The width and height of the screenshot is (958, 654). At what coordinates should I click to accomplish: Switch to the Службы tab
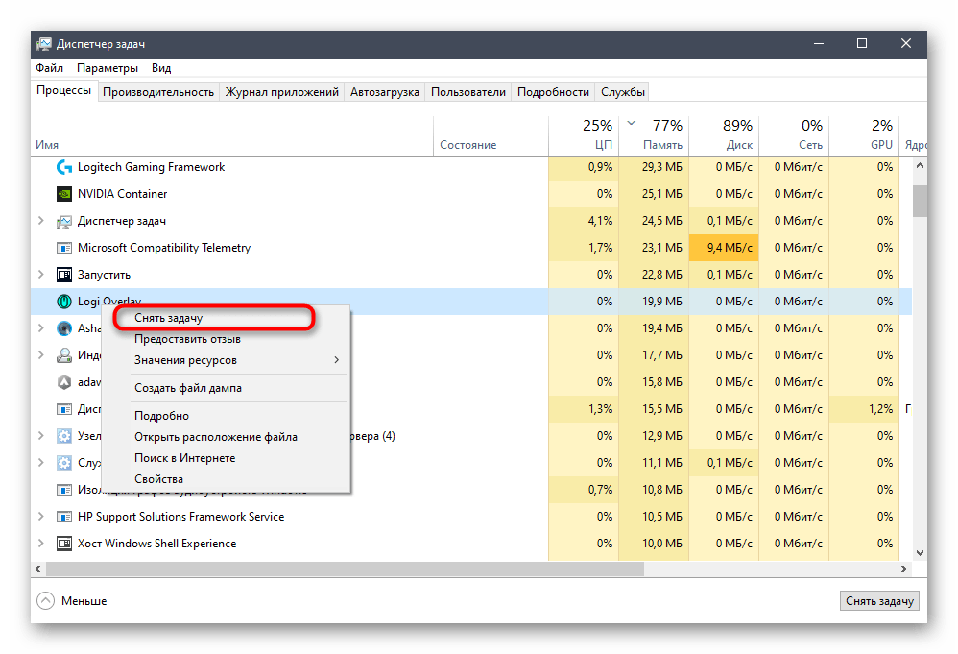[x=623, y=92]
